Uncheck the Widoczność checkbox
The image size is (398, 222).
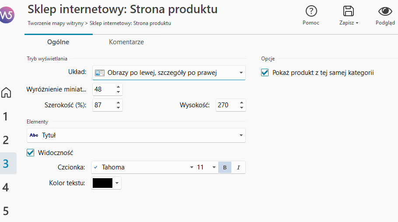pyautogui.click(x=31, y=153)
